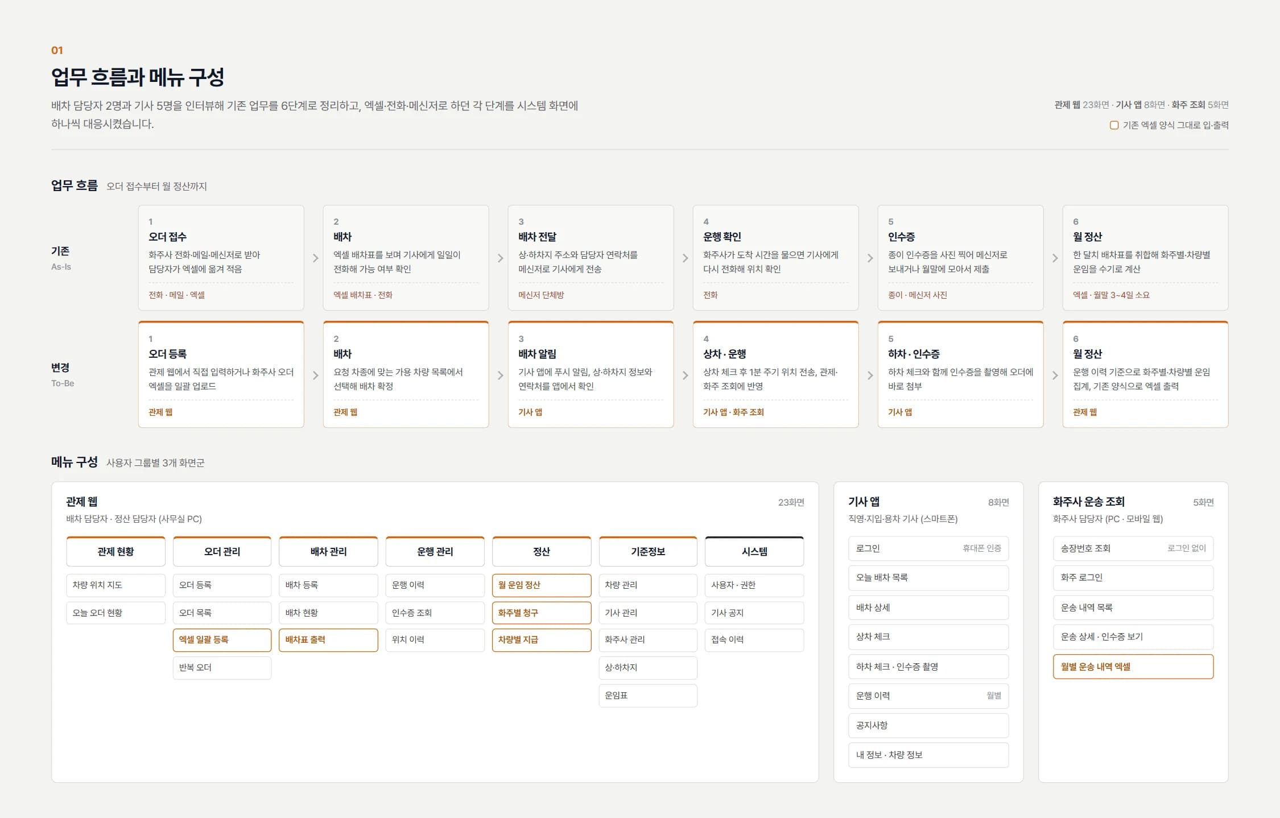Open the 시스템 menu header

754,551
